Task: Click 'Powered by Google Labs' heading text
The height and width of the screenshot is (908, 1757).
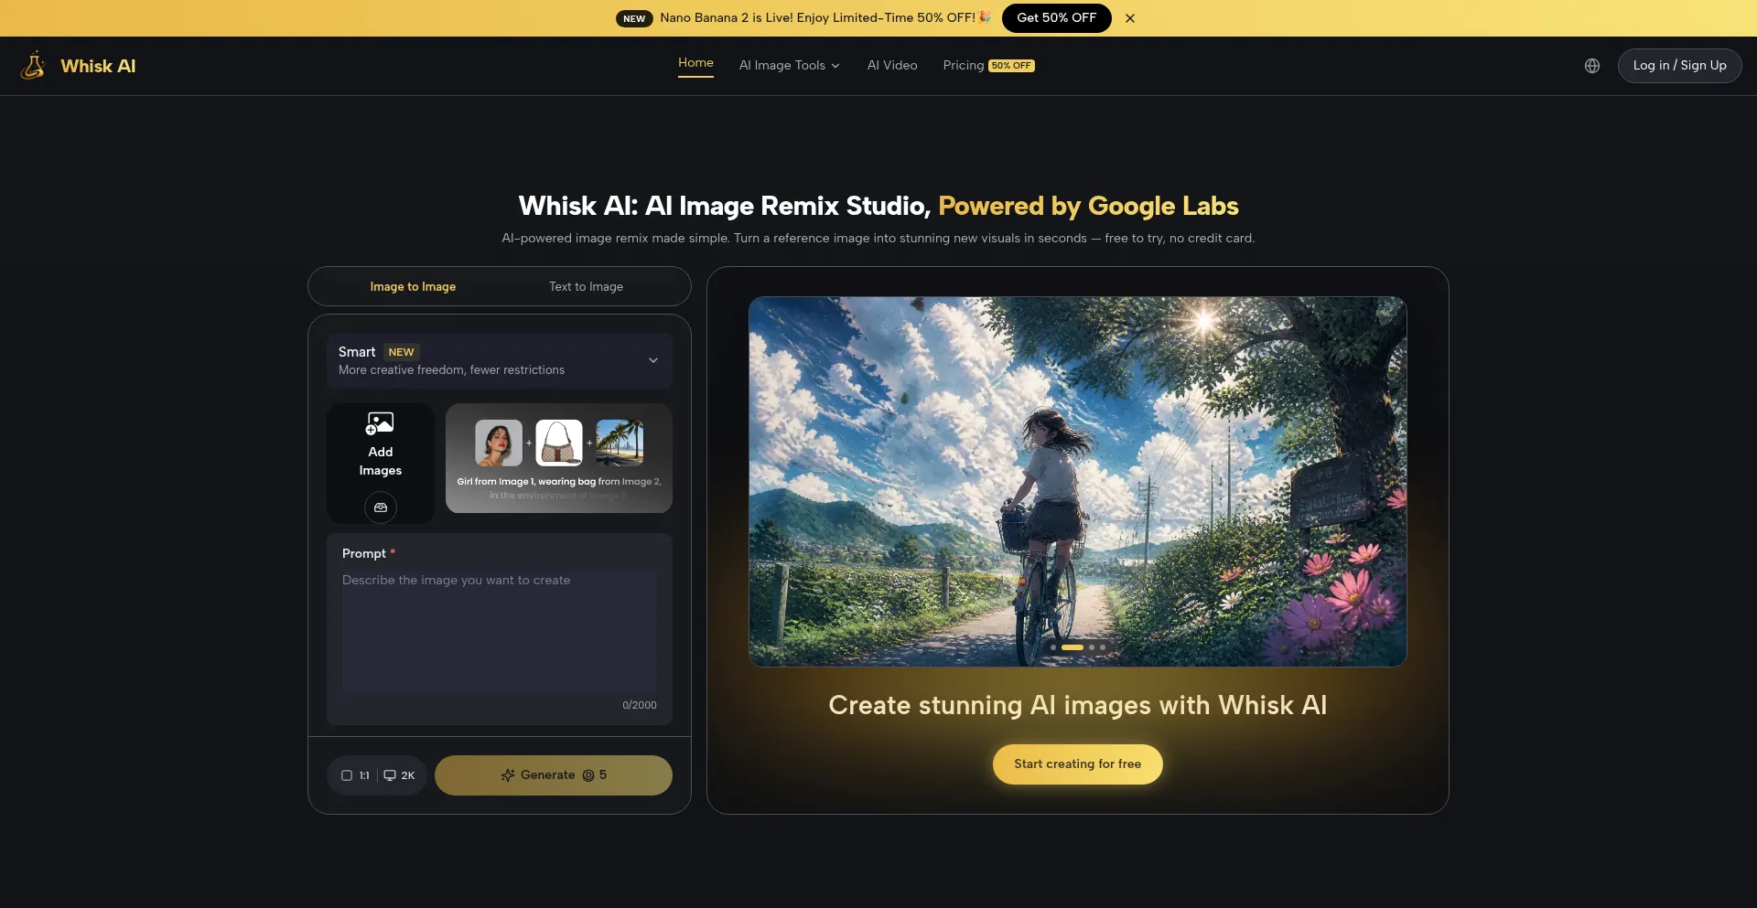Action: click(1088, 206)
